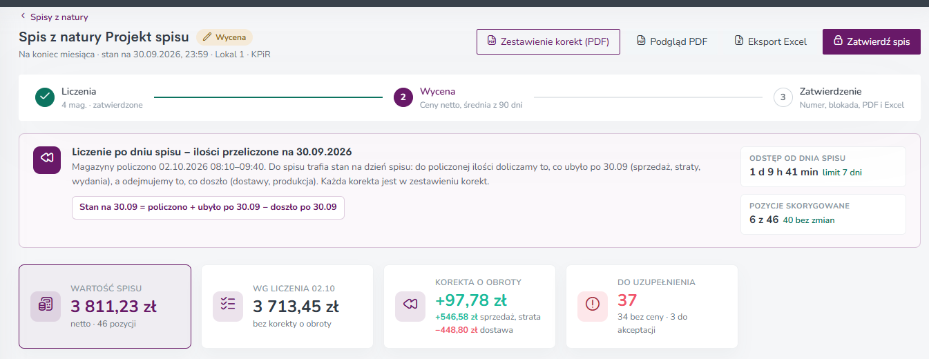Click the text Ceny netto, średnia z 90 dni

pos(471,106)
